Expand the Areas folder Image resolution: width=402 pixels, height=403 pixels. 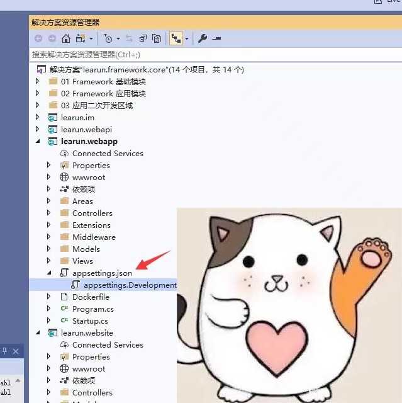pyautogui.click(x=49, y=201)
